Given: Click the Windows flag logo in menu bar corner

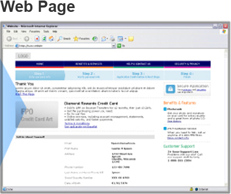Looking at the screenshot, I should pos(224,32).
